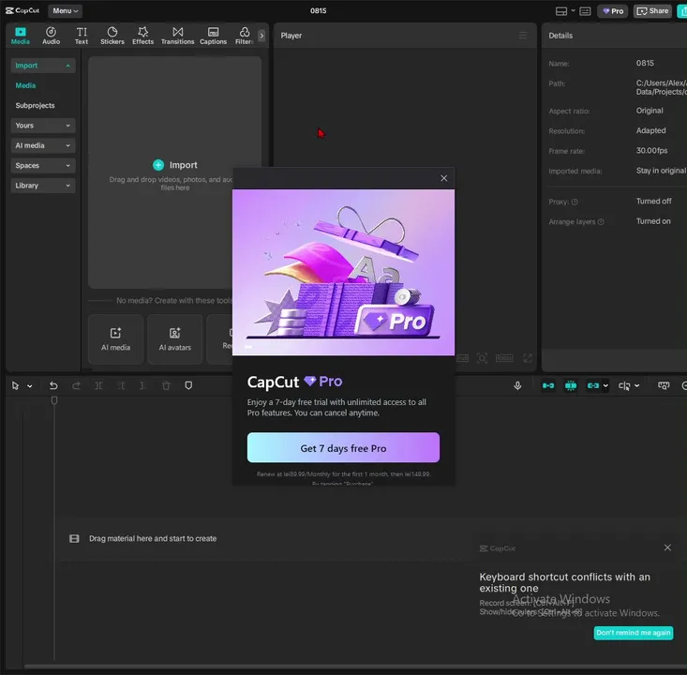
Task: Click the project title 0815
Action: [318, 10]
